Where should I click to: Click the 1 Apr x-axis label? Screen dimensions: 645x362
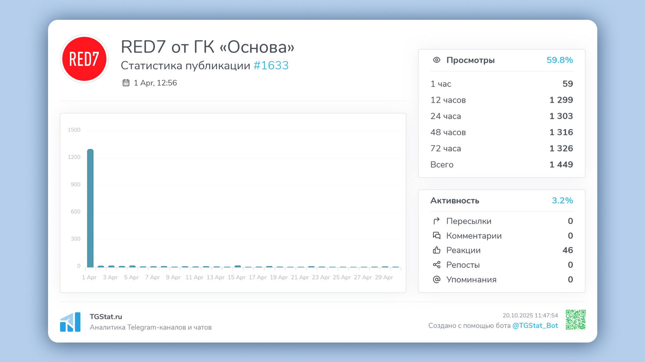point(89,277)
